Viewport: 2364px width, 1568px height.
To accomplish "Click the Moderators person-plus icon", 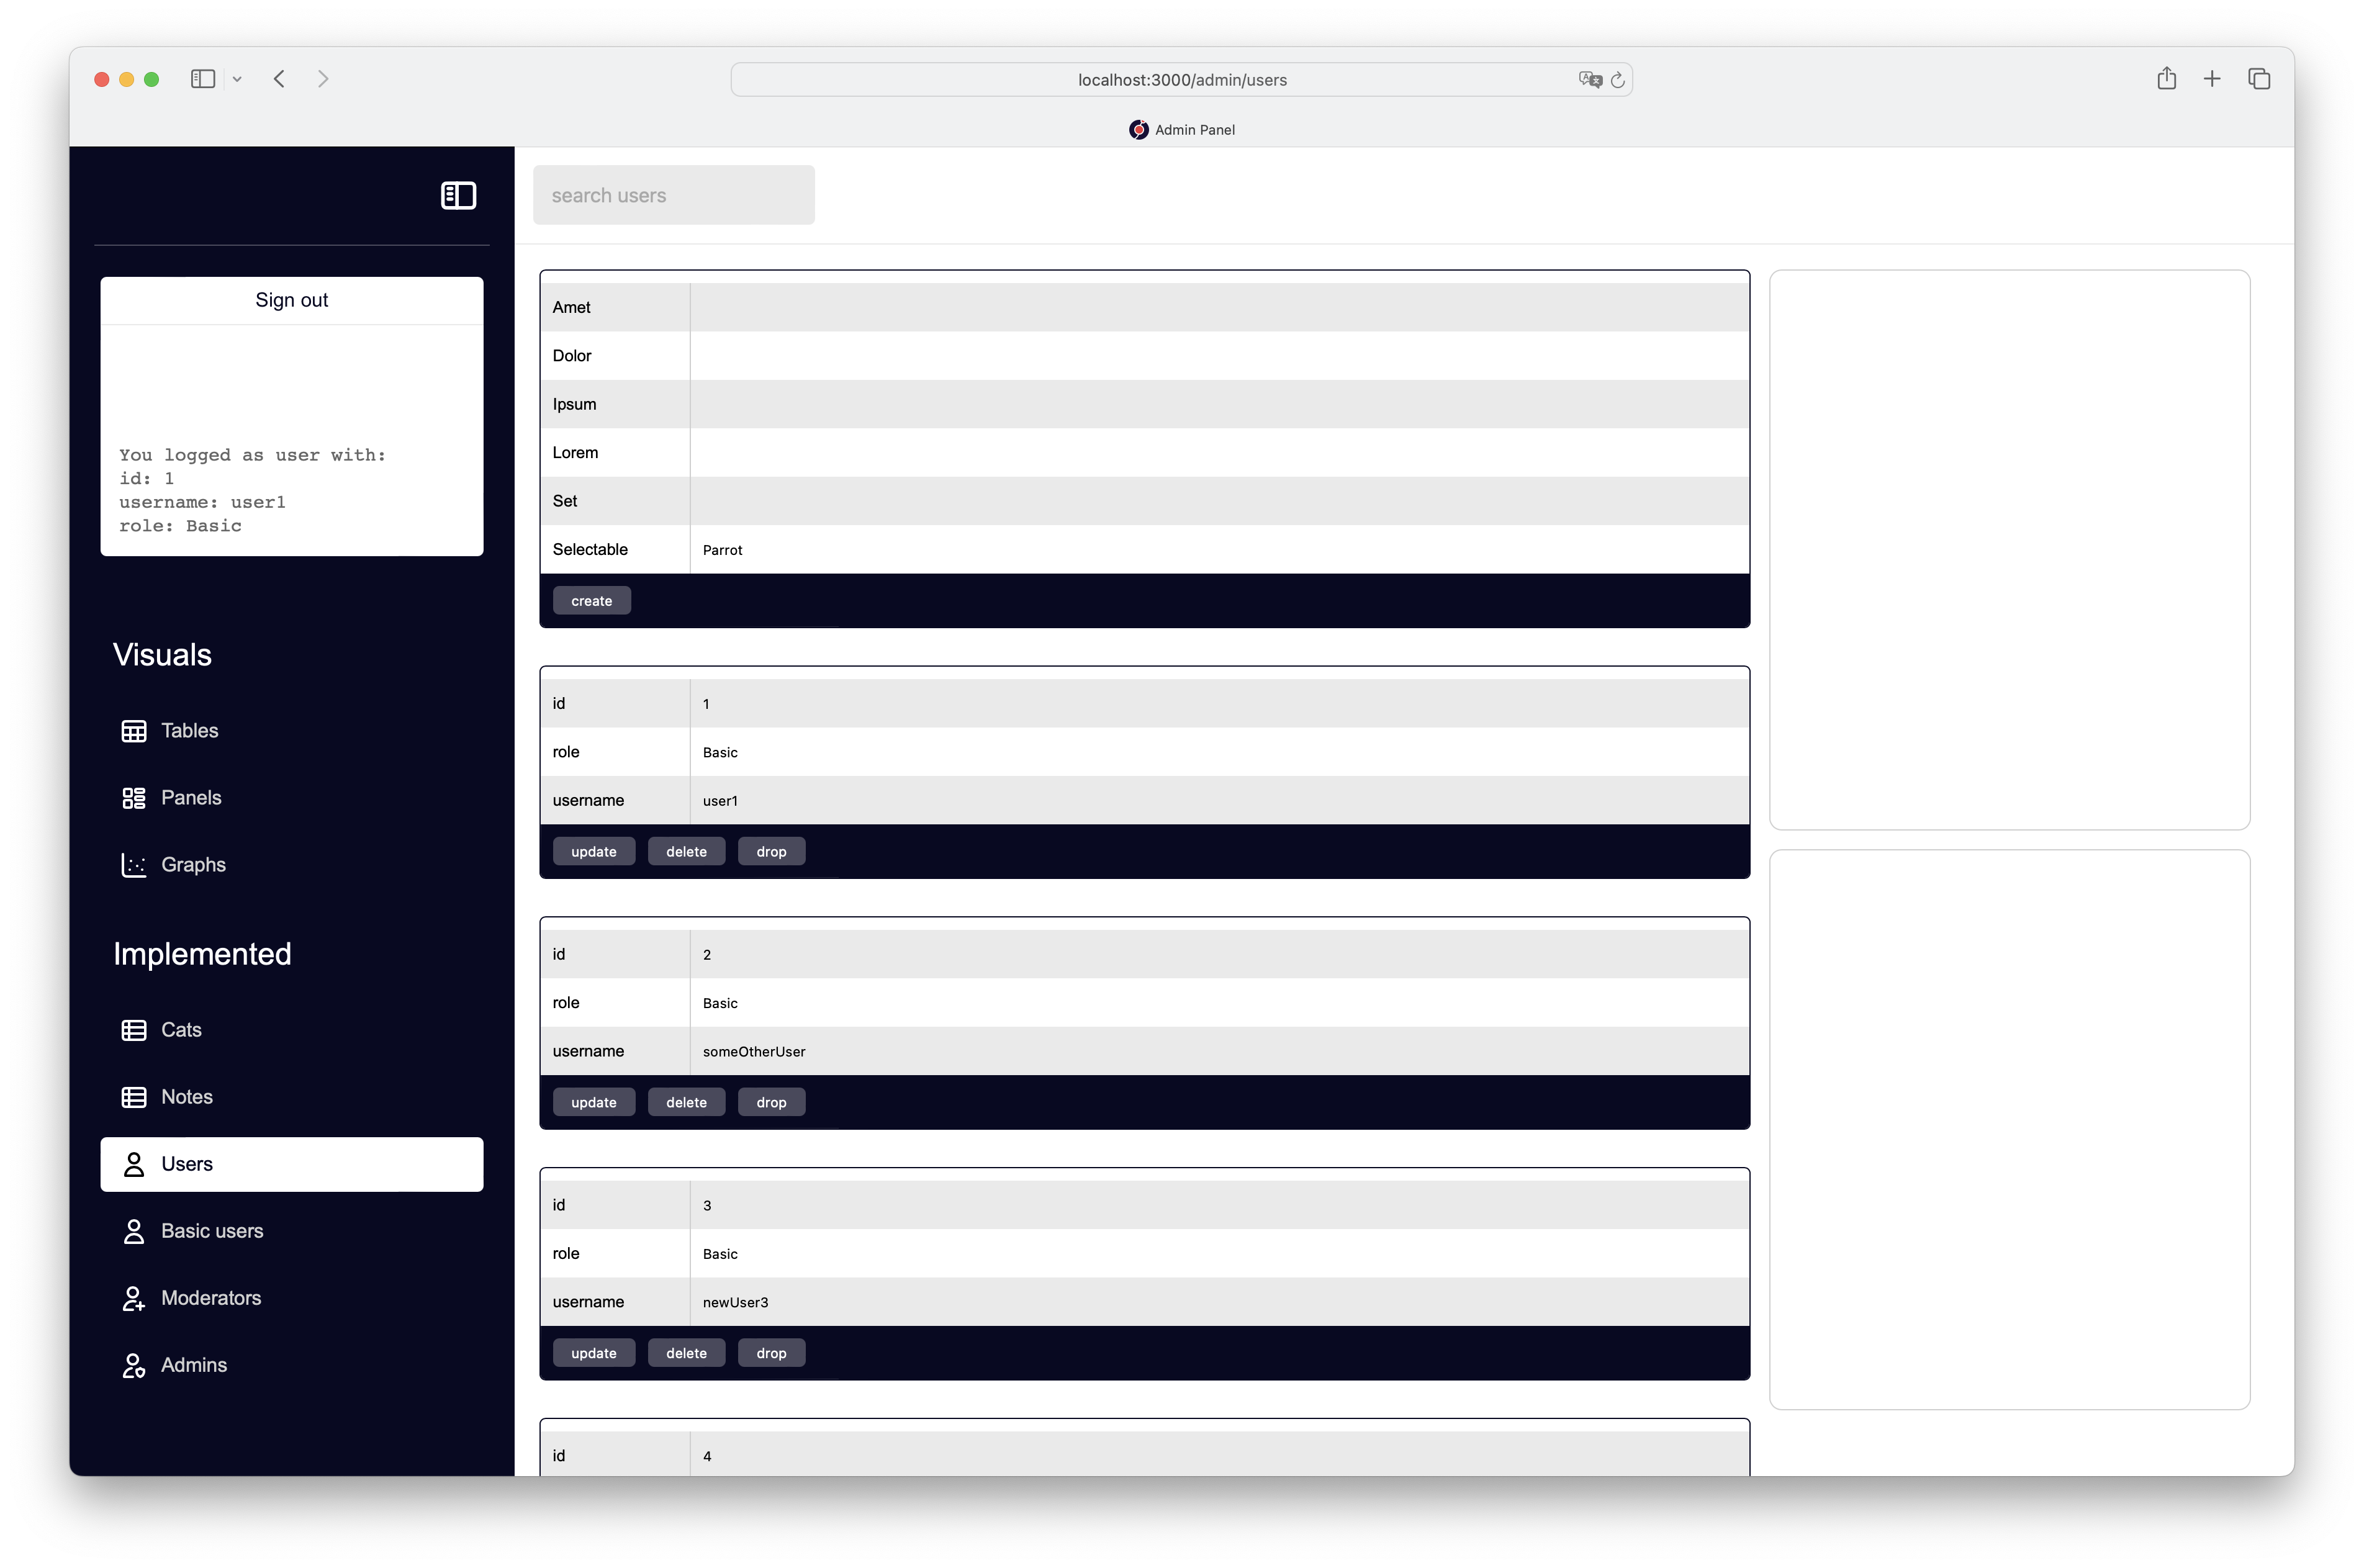I will 134,1298.
